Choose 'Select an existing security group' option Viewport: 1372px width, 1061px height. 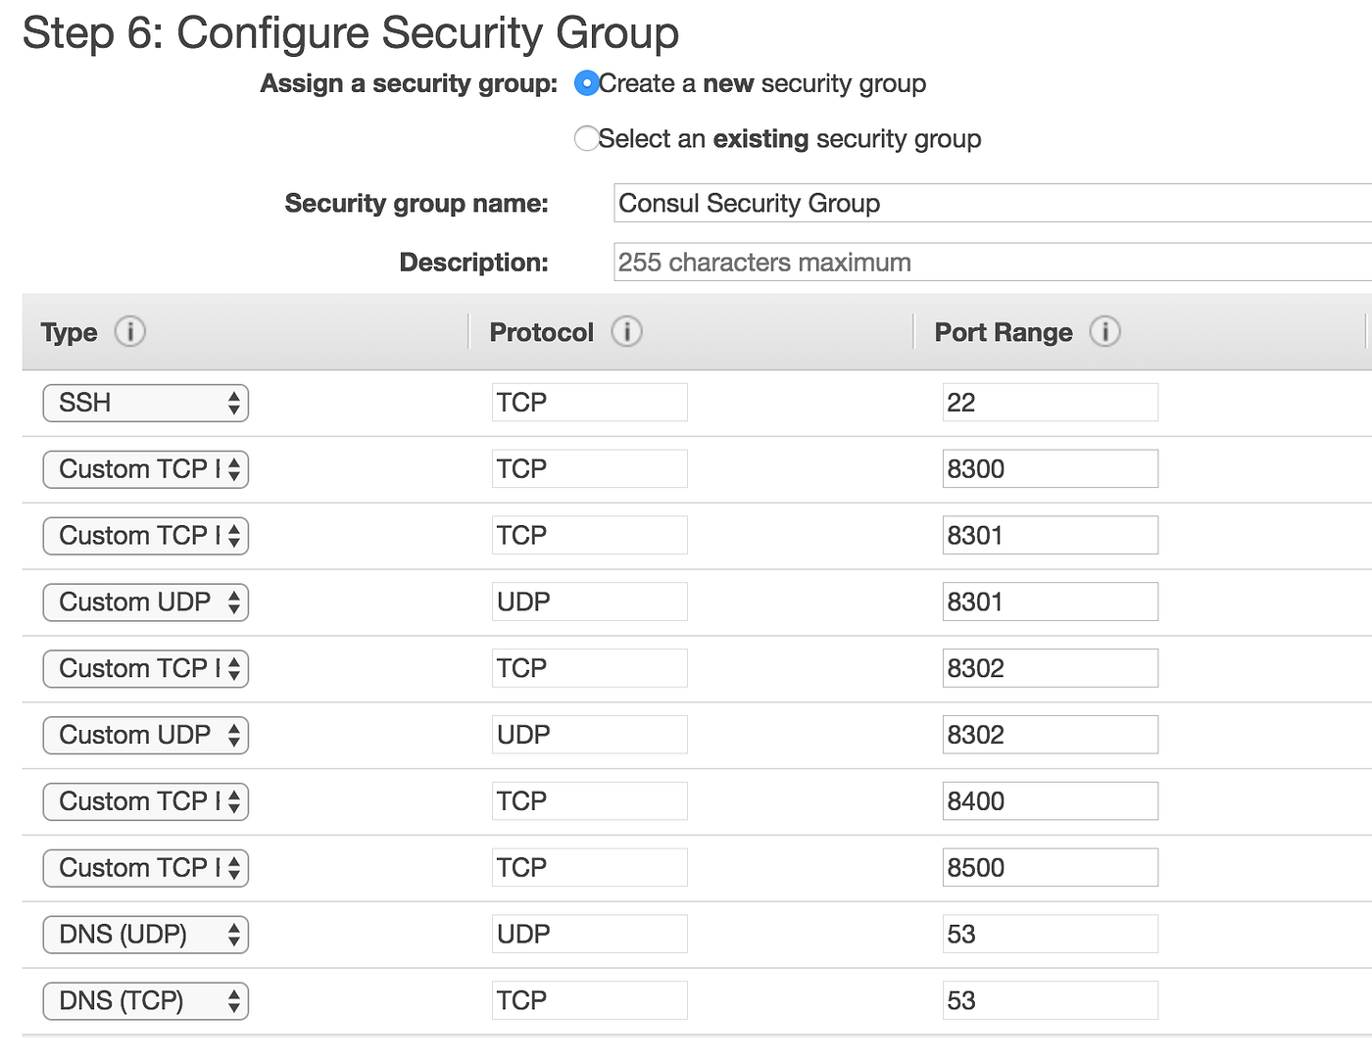click(x=586, y=139)
